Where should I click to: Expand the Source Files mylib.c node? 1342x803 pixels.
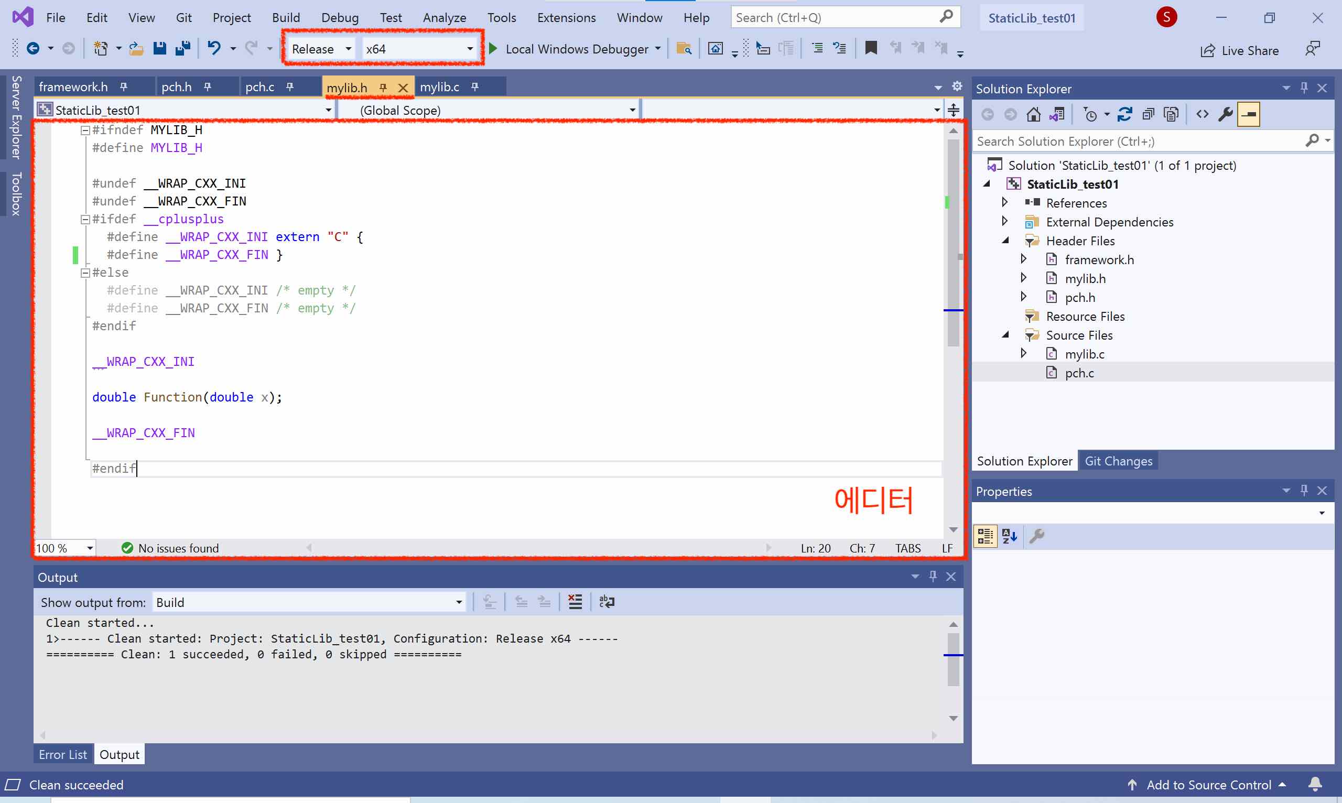[1024, 353]
